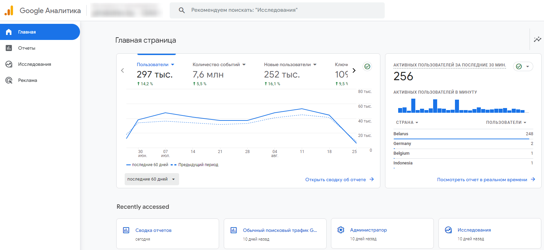Screen dimensions: 544x250
Task: Click the Advertising sidebar icon
Action: (x=9, y=80)
